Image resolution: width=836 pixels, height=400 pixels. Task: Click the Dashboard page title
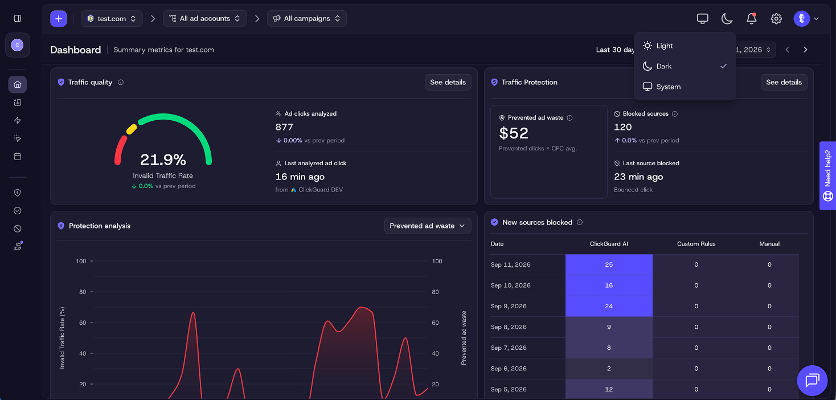pyautogui.click(x=76, y=50)
